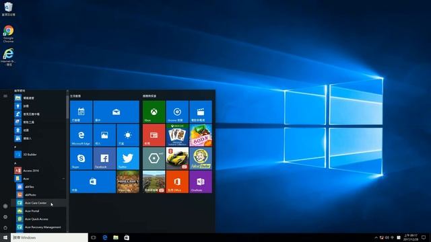Open the Weather sun tile
The image size is (431, 242).
pyautogui.click(x=128, y=135)
